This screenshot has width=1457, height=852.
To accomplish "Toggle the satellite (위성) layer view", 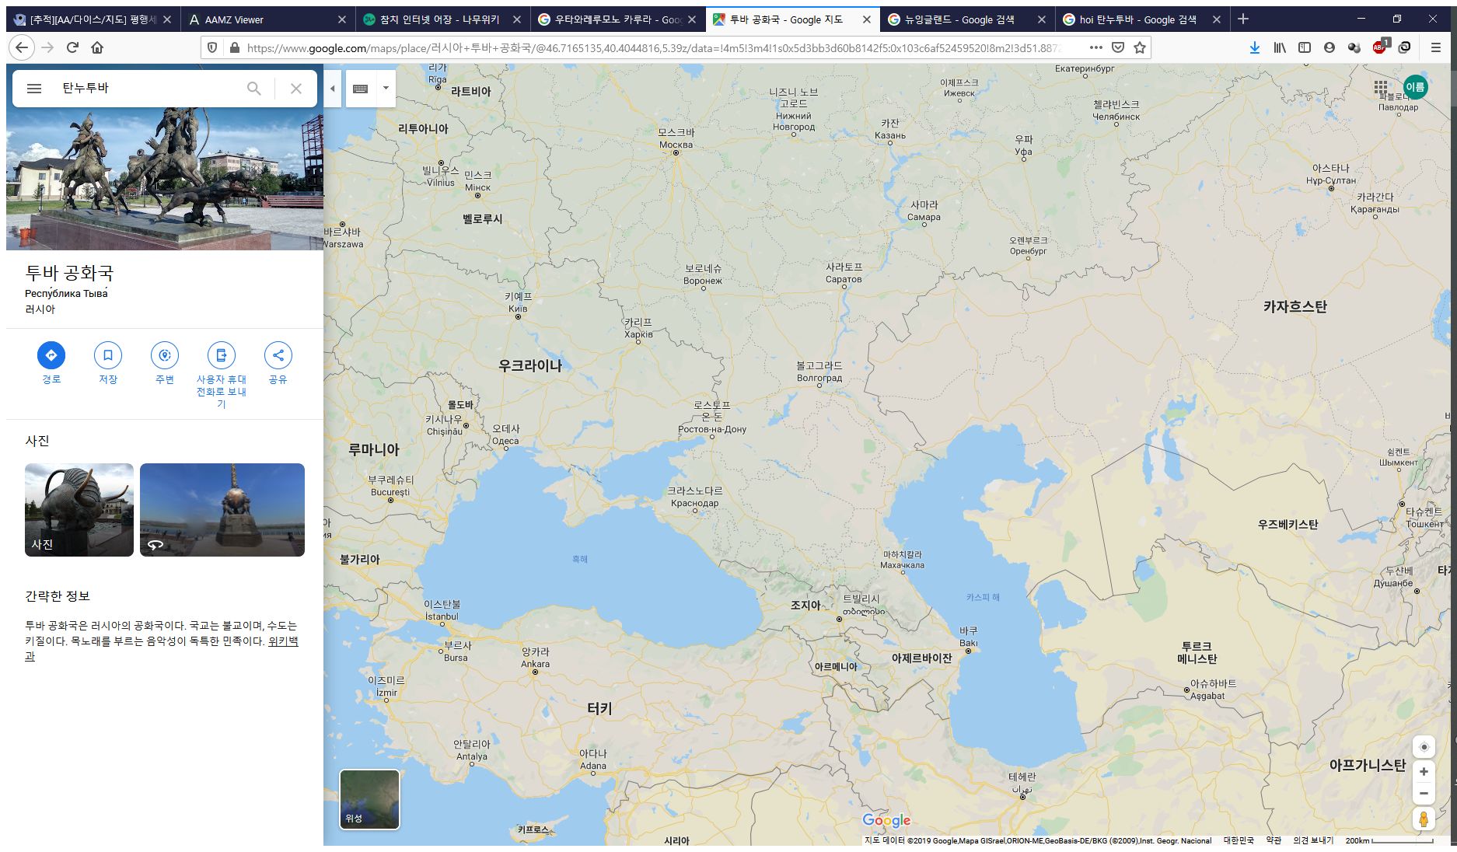I will pos(369,799).
